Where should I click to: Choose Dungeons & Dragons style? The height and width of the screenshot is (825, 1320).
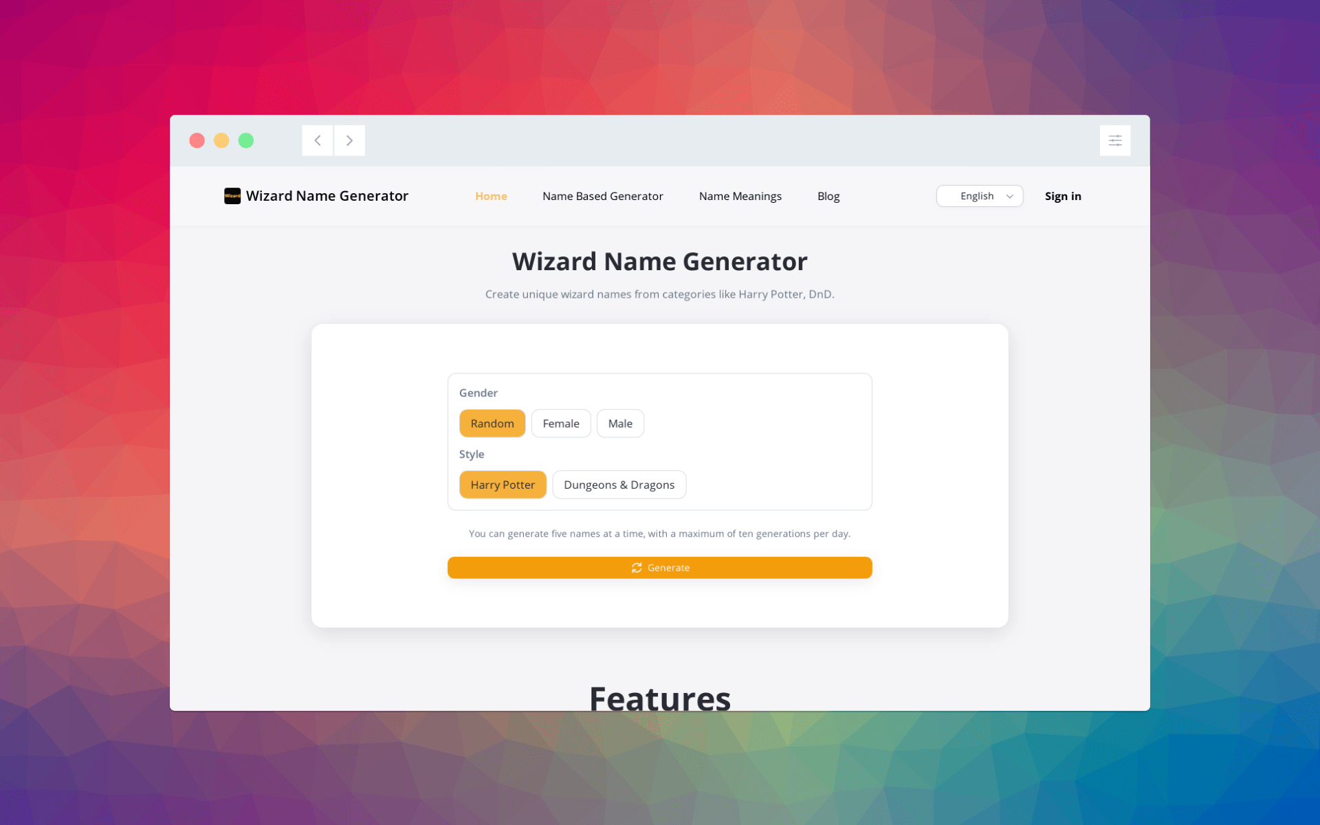(619, 485)
